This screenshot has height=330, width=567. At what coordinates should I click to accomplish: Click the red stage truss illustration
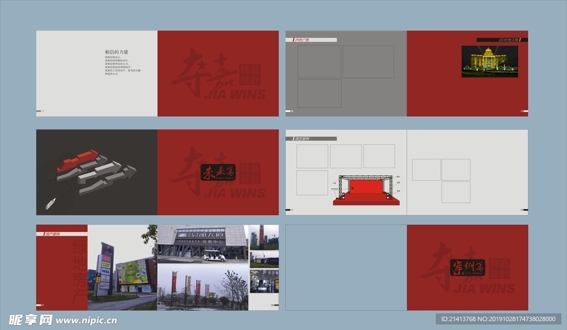point(367,190)
